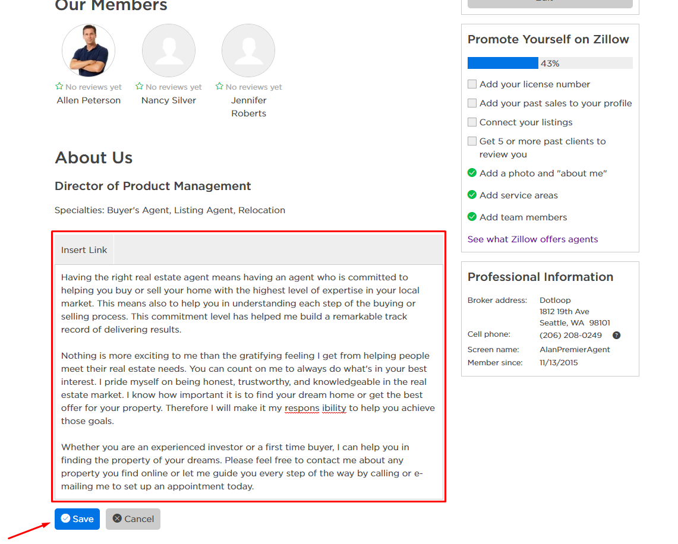Click Nancy Silver's placeholder avatar
The width and height of the screenshot is (678, 544).
point(169,50)
